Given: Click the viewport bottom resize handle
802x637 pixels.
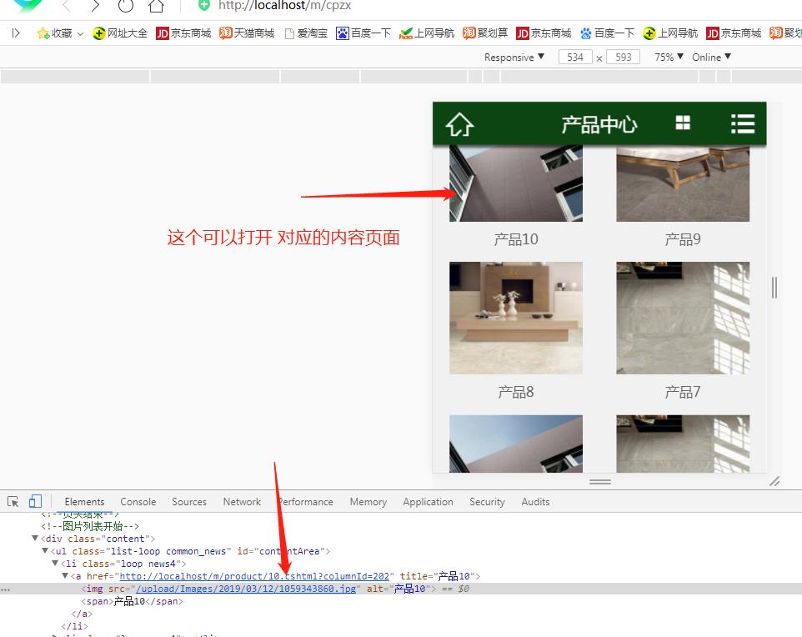Looking at the screenshot, I should pyautogui.click(x=600, y=481).
